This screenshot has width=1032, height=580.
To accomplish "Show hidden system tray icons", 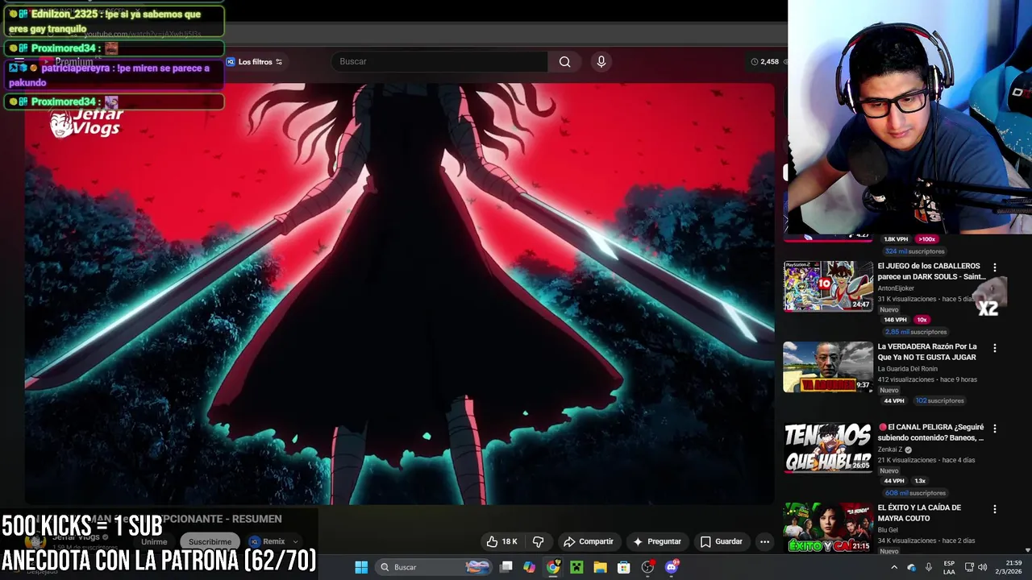I will click(x=893, y=567).
